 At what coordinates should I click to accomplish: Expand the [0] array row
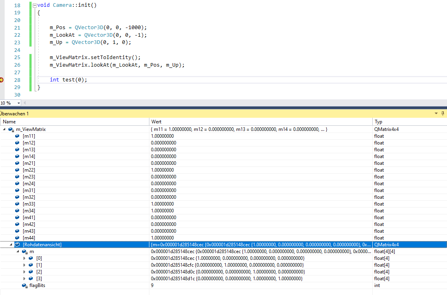pos(25,258)
